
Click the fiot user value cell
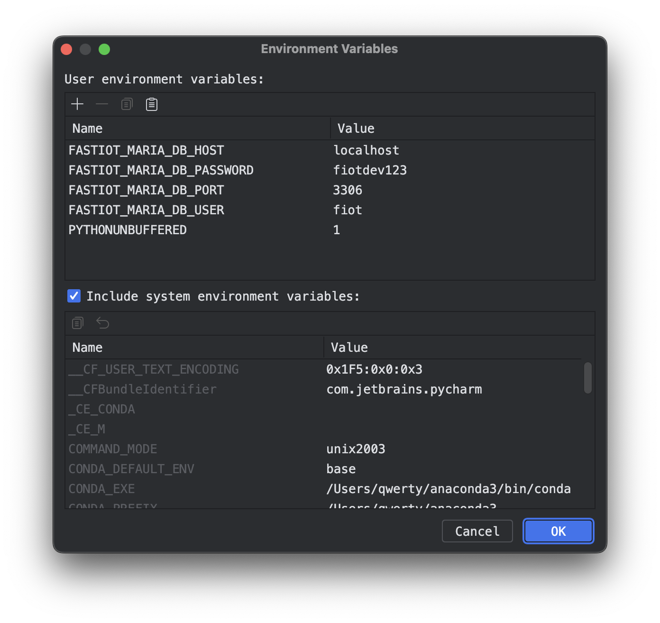[x=463, y=210]
